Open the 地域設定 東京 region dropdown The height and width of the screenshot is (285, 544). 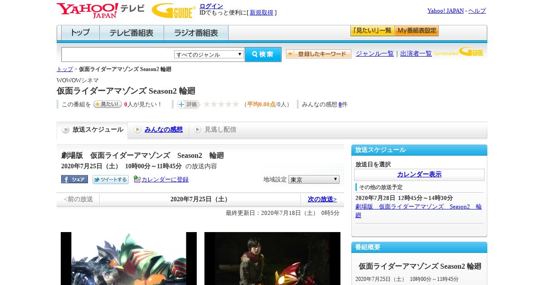314,179
